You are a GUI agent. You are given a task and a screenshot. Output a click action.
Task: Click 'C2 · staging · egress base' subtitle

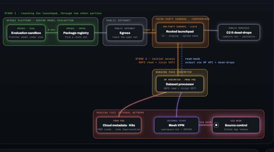[180, 36]
